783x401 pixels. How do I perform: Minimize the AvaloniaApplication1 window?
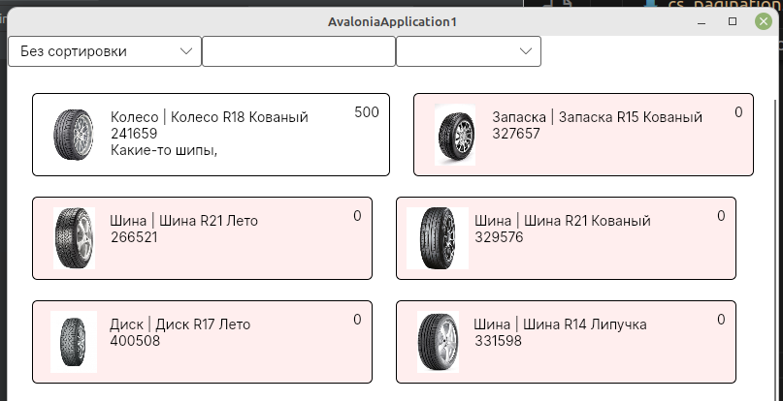(702, 21)
